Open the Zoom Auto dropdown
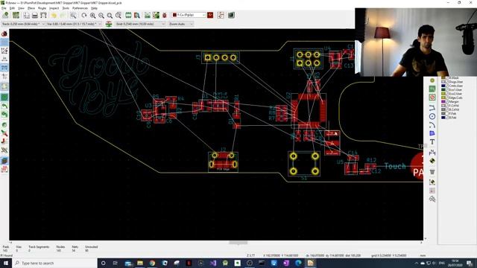477x268 pixels. click(180, 24)
